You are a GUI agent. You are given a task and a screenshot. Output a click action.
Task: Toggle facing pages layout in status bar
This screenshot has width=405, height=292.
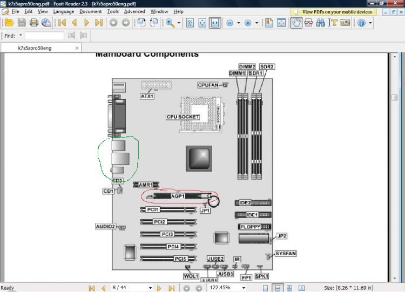click(301, 288)
